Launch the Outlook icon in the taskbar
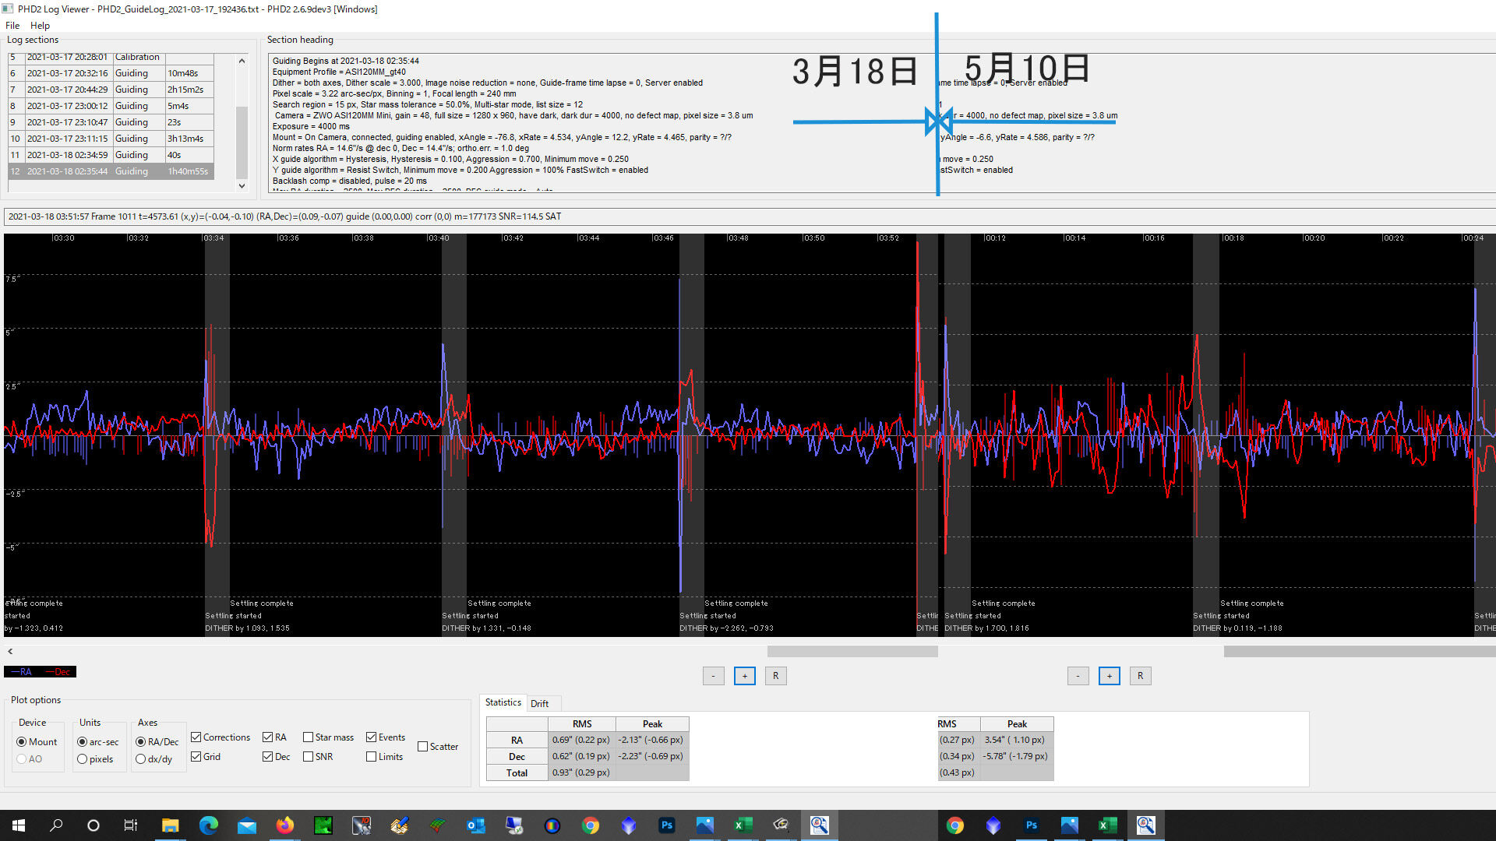 pyautogui.click(x=476, y=825)
